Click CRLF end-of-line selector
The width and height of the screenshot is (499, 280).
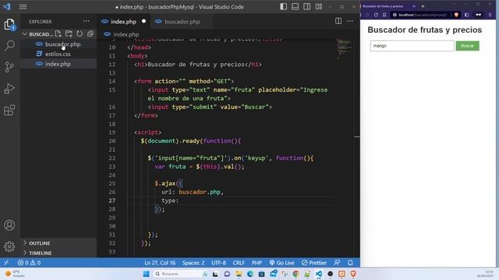(x=239, y=263)
